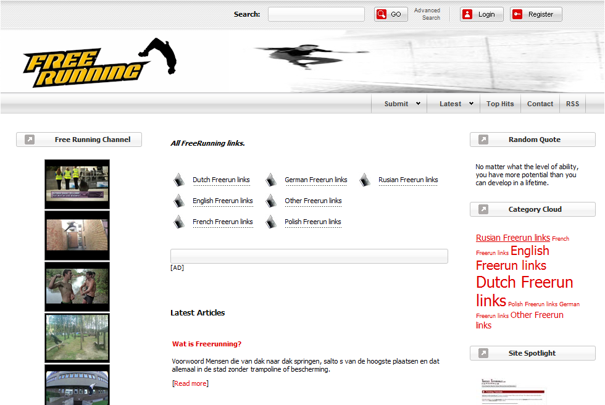The height and width of the screenshot is (405, 605).
Task: Click the book icon next to Dutch Freerun links
Action: [179, 180]
